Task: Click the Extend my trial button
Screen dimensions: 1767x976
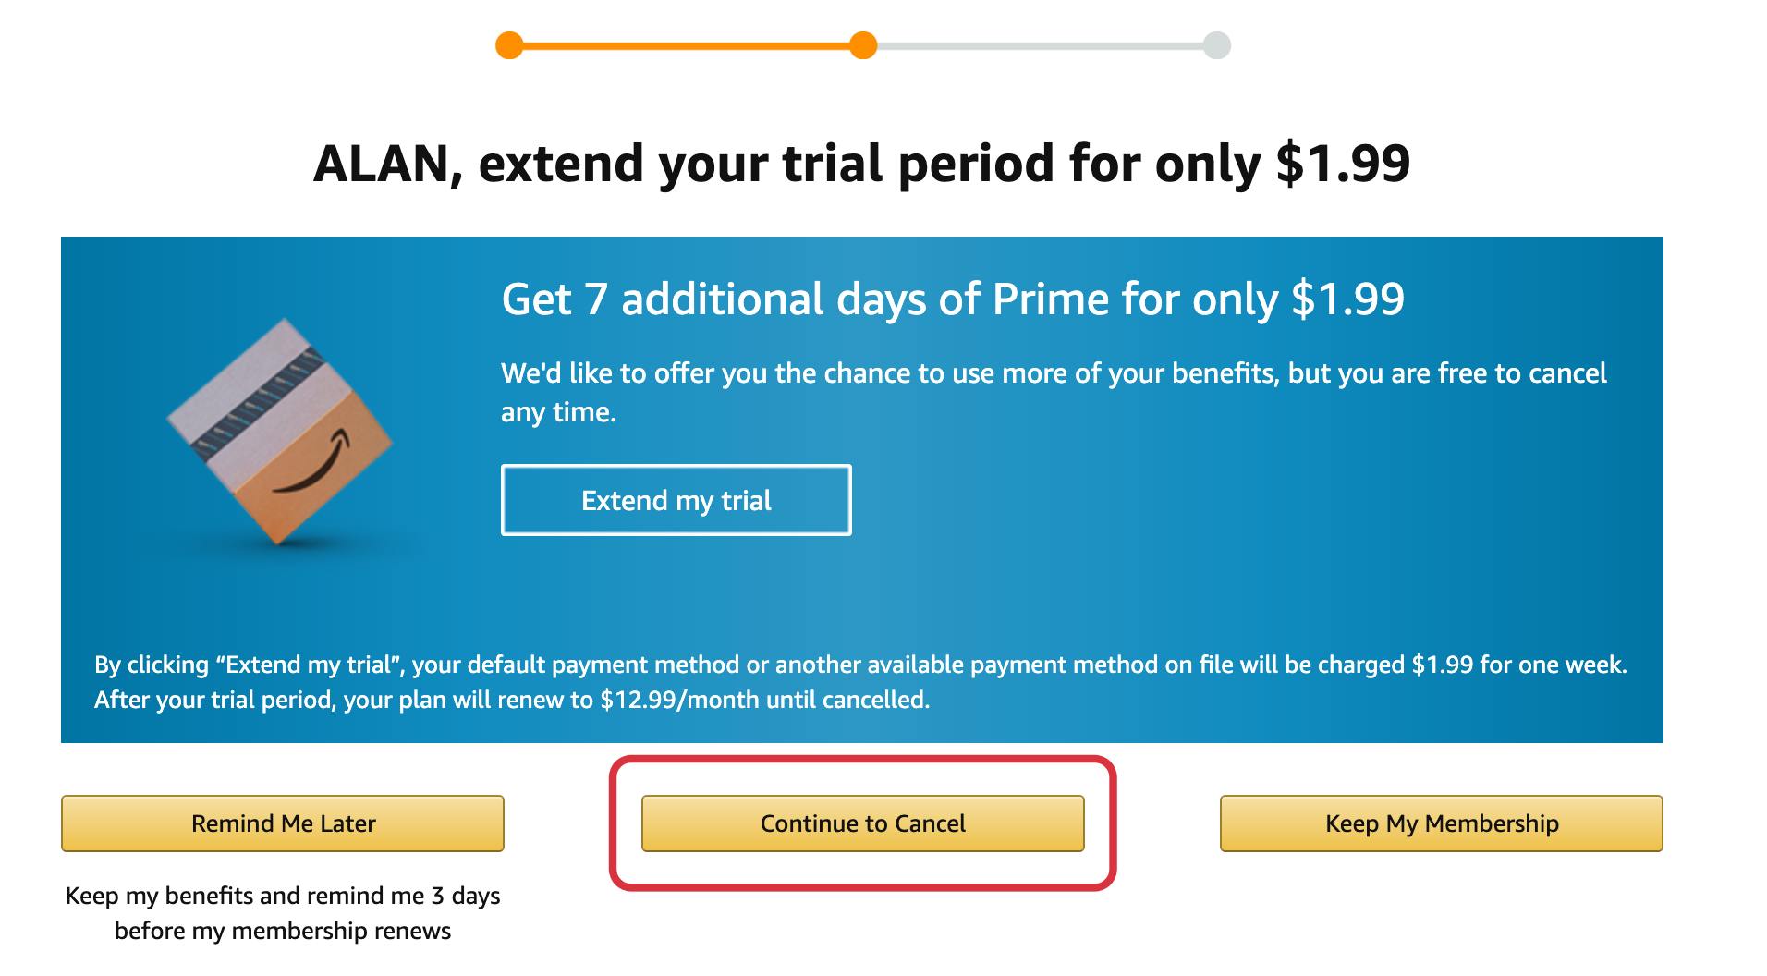Action: (x=676, y=500)
